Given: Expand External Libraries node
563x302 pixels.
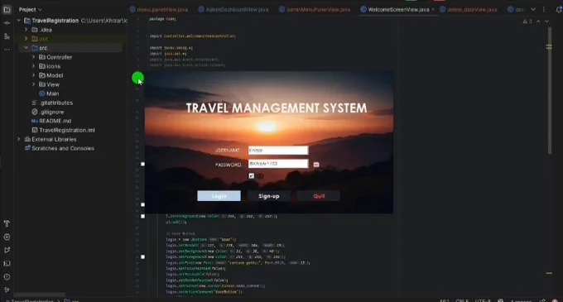Looking at the screenshot, I should click(x=19, y=139).
